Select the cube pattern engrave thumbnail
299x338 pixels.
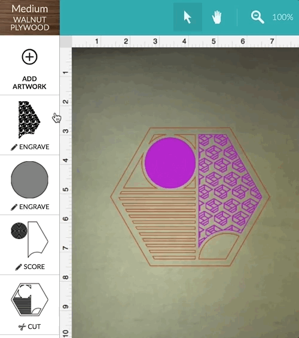(29, 120)
